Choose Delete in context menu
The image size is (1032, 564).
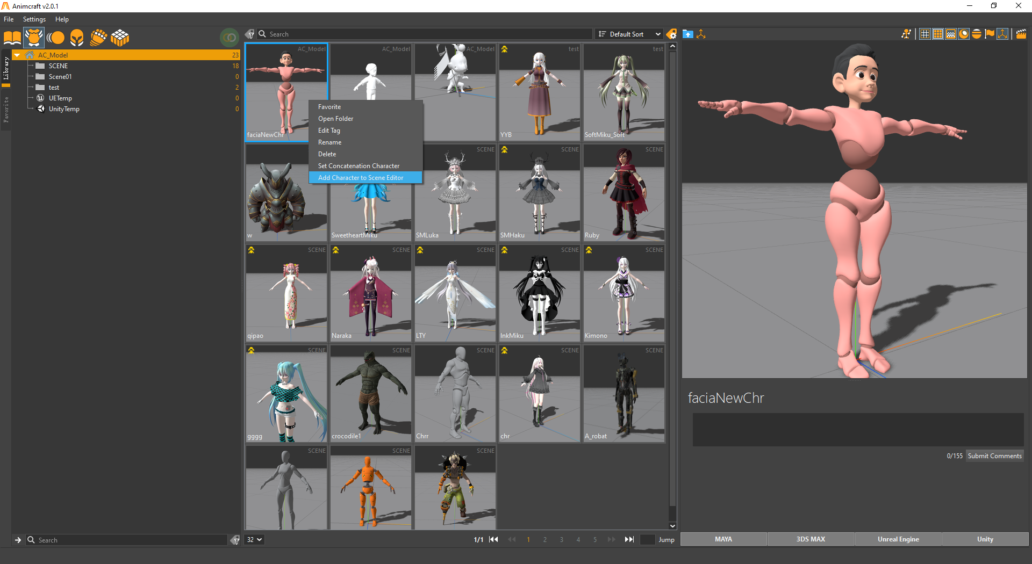[365, 154]
